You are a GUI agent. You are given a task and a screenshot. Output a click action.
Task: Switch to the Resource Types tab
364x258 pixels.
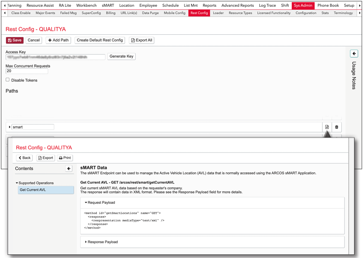point(240,13)
